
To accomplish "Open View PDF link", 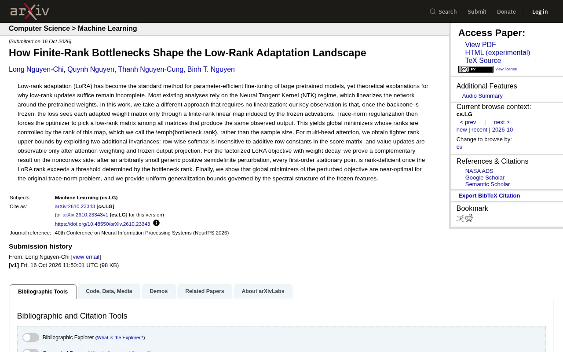I will click(480, 45).
